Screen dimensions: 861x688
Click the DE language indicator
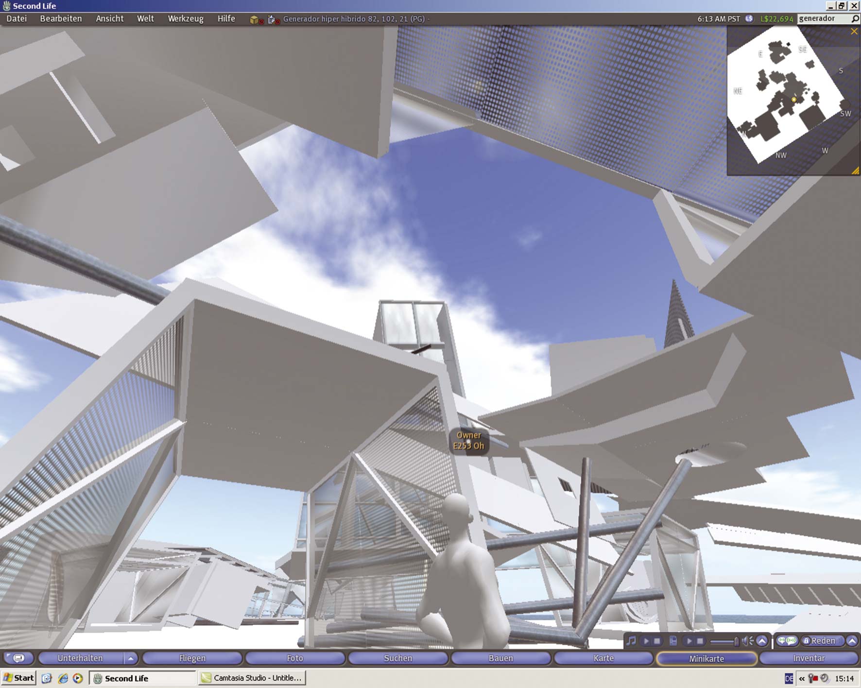coord(789,678)
